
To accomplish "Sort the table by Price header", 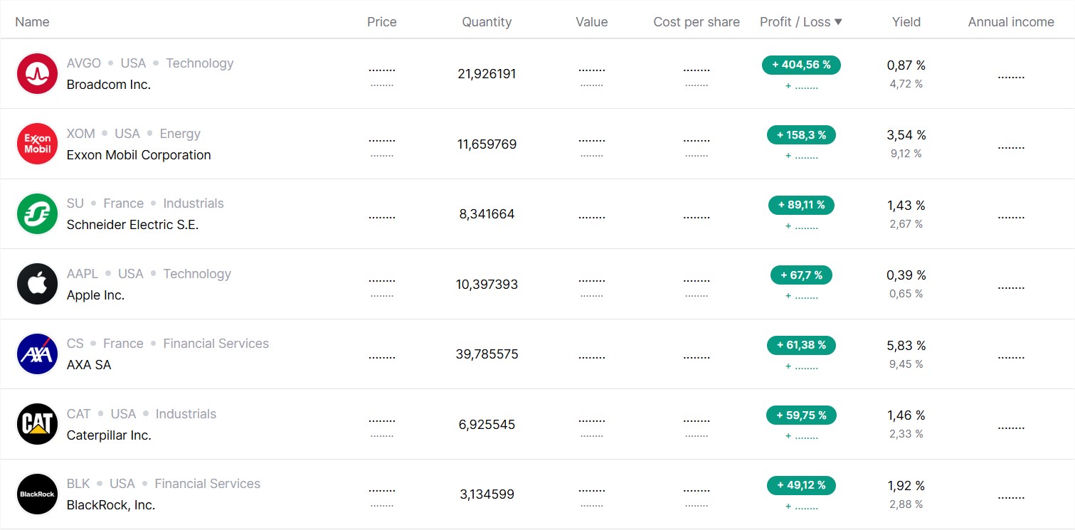I will (382, 22).
